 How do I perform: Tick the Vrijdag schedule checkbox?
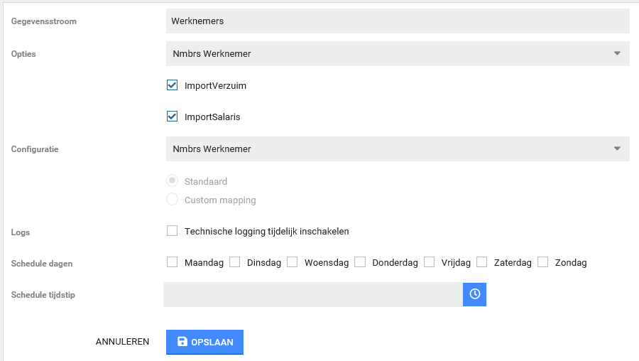429,262
